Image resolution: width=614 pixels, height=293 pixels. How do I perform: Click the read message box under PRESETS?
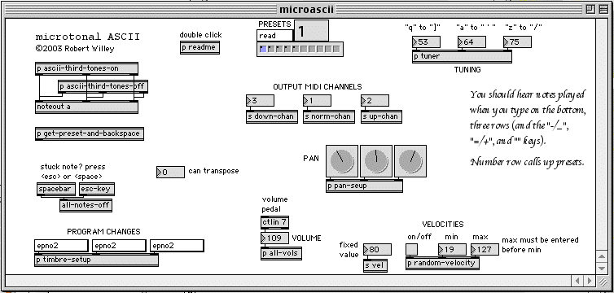pyautogui.click(x=275, y=36)
